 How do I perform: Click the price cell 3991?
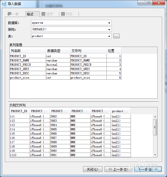click(x=60, y=155)
